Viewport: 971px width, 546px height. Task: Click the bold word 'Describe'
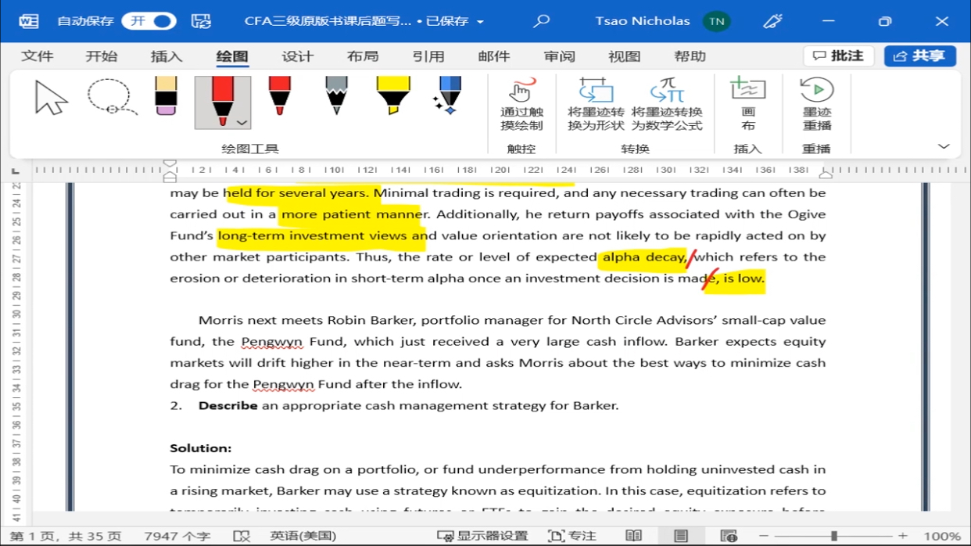tap(228, 405)
